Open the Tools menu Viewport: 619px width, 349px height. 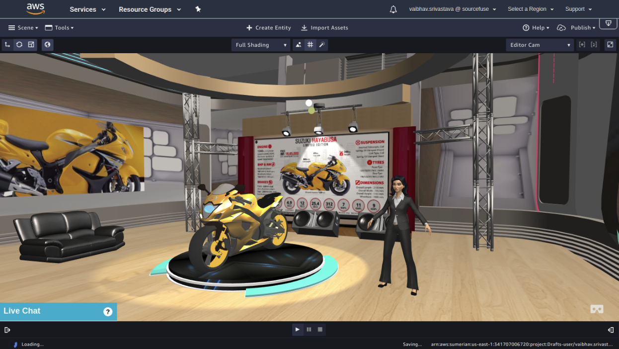point(59,28)
